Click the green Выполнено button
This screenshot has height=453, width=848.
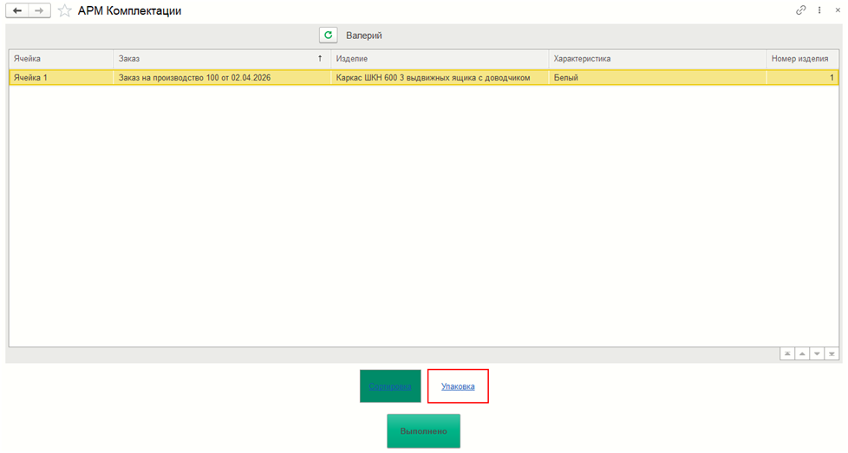tap(423, 430)
